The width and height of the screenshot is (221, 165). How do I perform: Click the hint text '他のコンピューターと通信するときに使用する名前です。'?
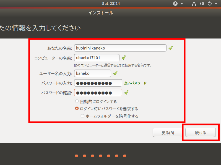[113, 65]
